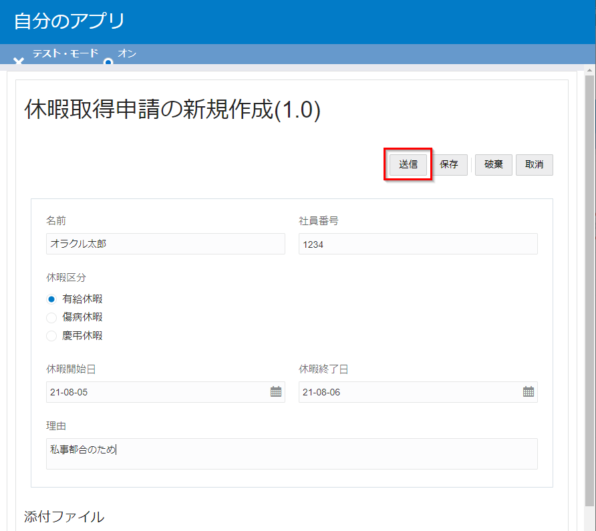Select the 傷病休暇 radio option
This screenshot has width=596, height=531.
click(x=51, y=317)
